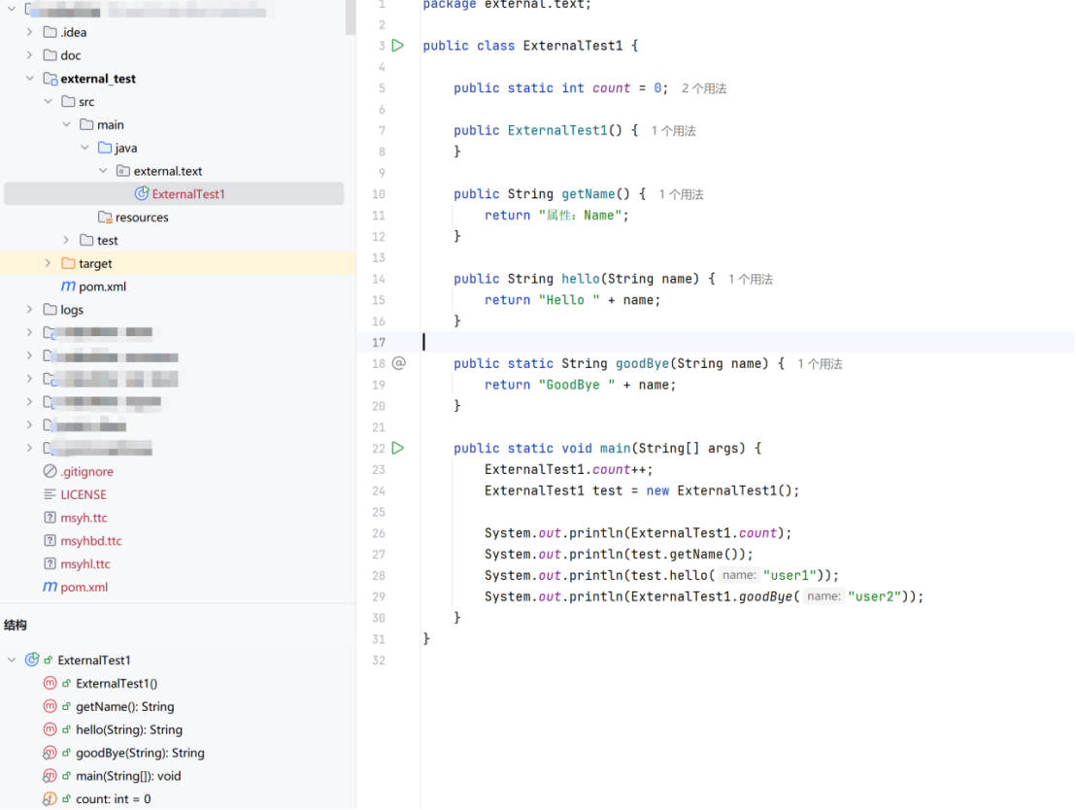The image size is (1076, 810).
Task: Click the '1 个用法' hint beside getName()
Action: [681, 194]
